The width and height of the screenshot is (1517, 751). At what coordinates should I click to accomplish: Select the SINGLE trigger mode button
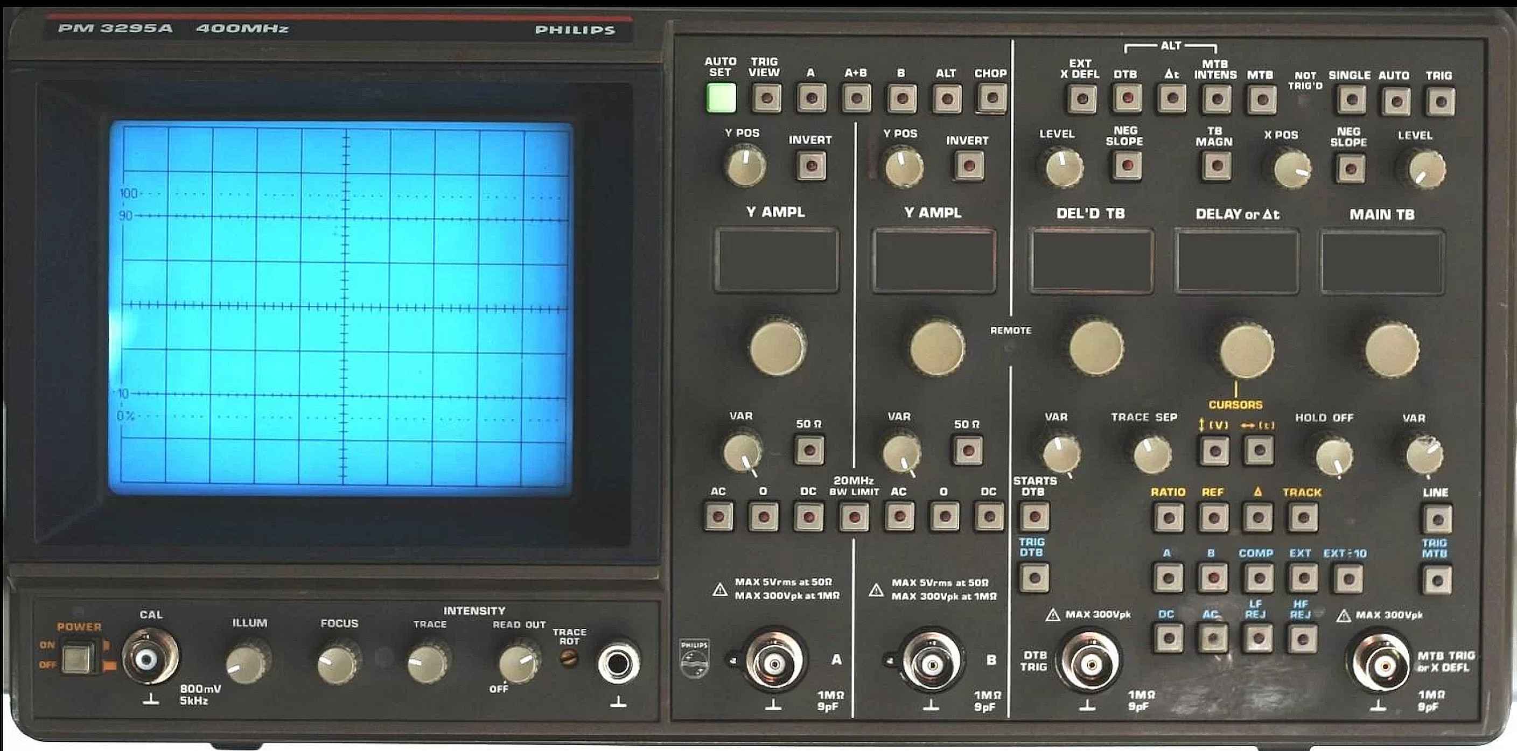point(1352,100)
